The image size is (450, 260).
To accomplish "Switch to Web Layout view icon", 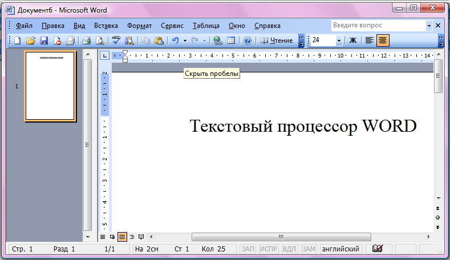I will point(112,237).
